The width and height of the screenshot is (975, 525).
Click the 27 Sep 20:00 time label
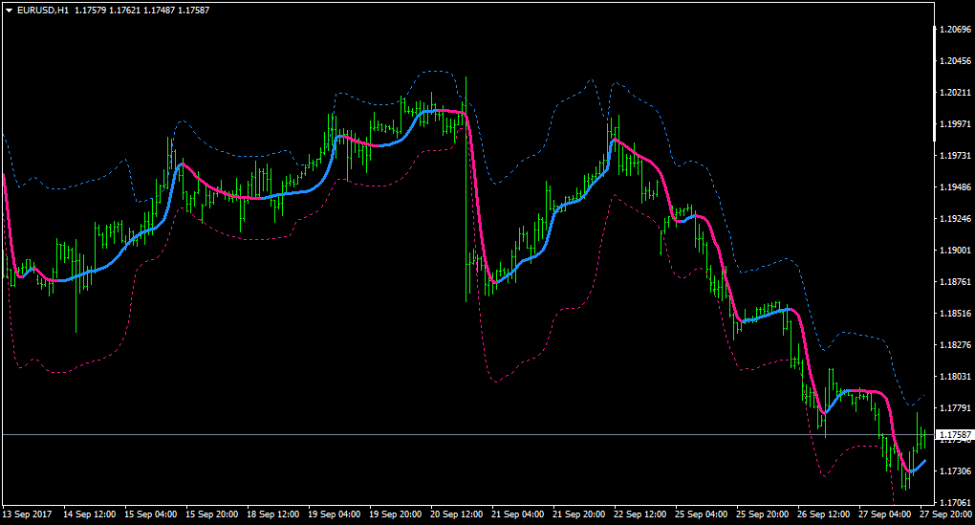pyautogui.click(x=946, y=514)
